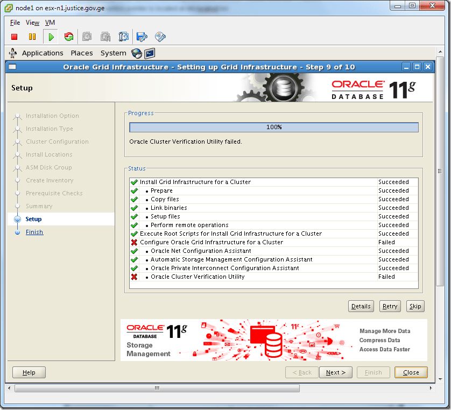Show Details of the installation status
The width and height of the screenshot is (451, 410).
361,306
